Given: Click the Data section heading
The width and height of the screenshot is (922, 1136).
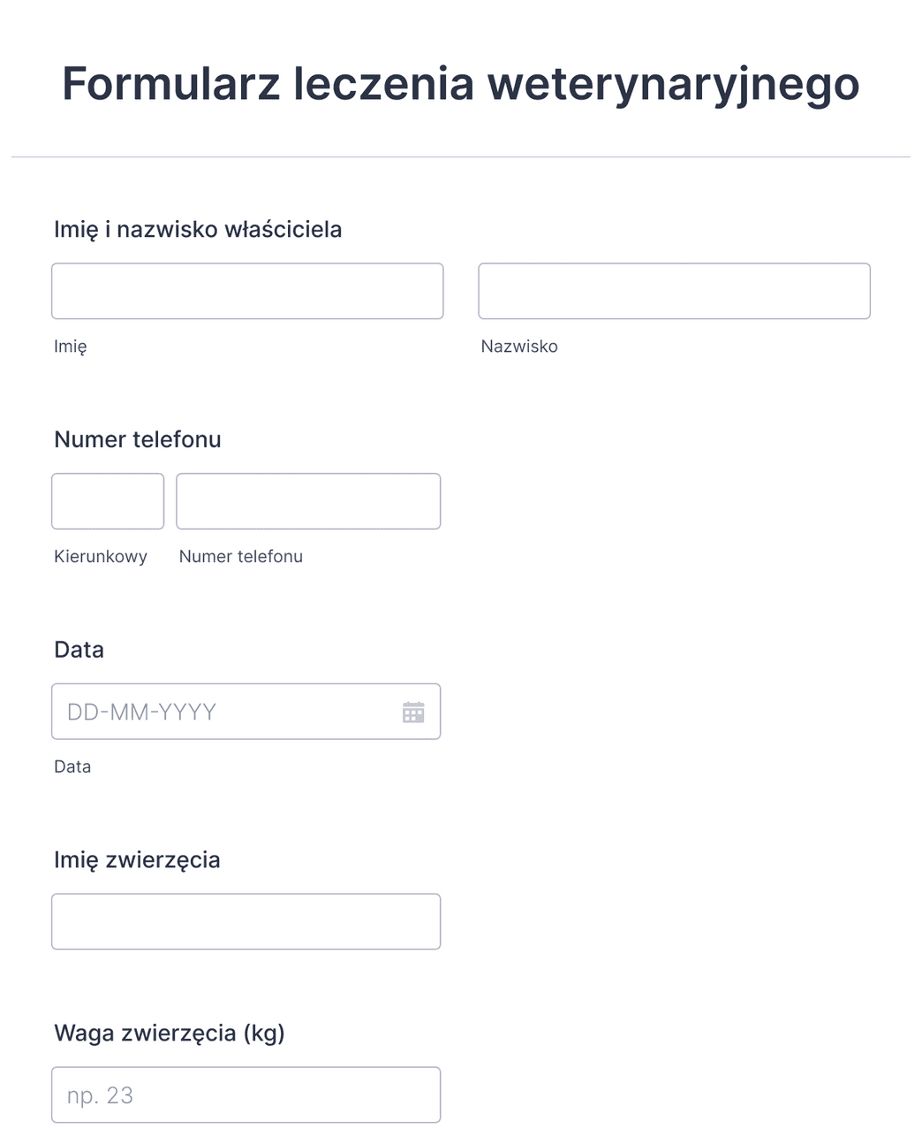Looking at the screenshot, I should tap(79, 649).
